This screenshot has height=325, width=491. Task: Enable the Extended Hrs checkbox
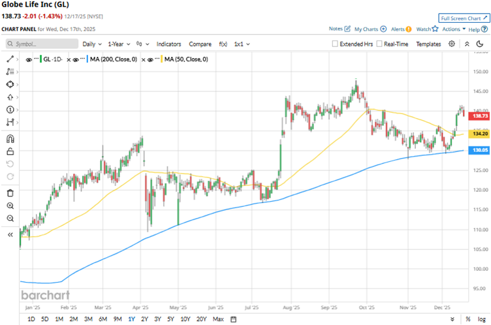click(335, 44)
